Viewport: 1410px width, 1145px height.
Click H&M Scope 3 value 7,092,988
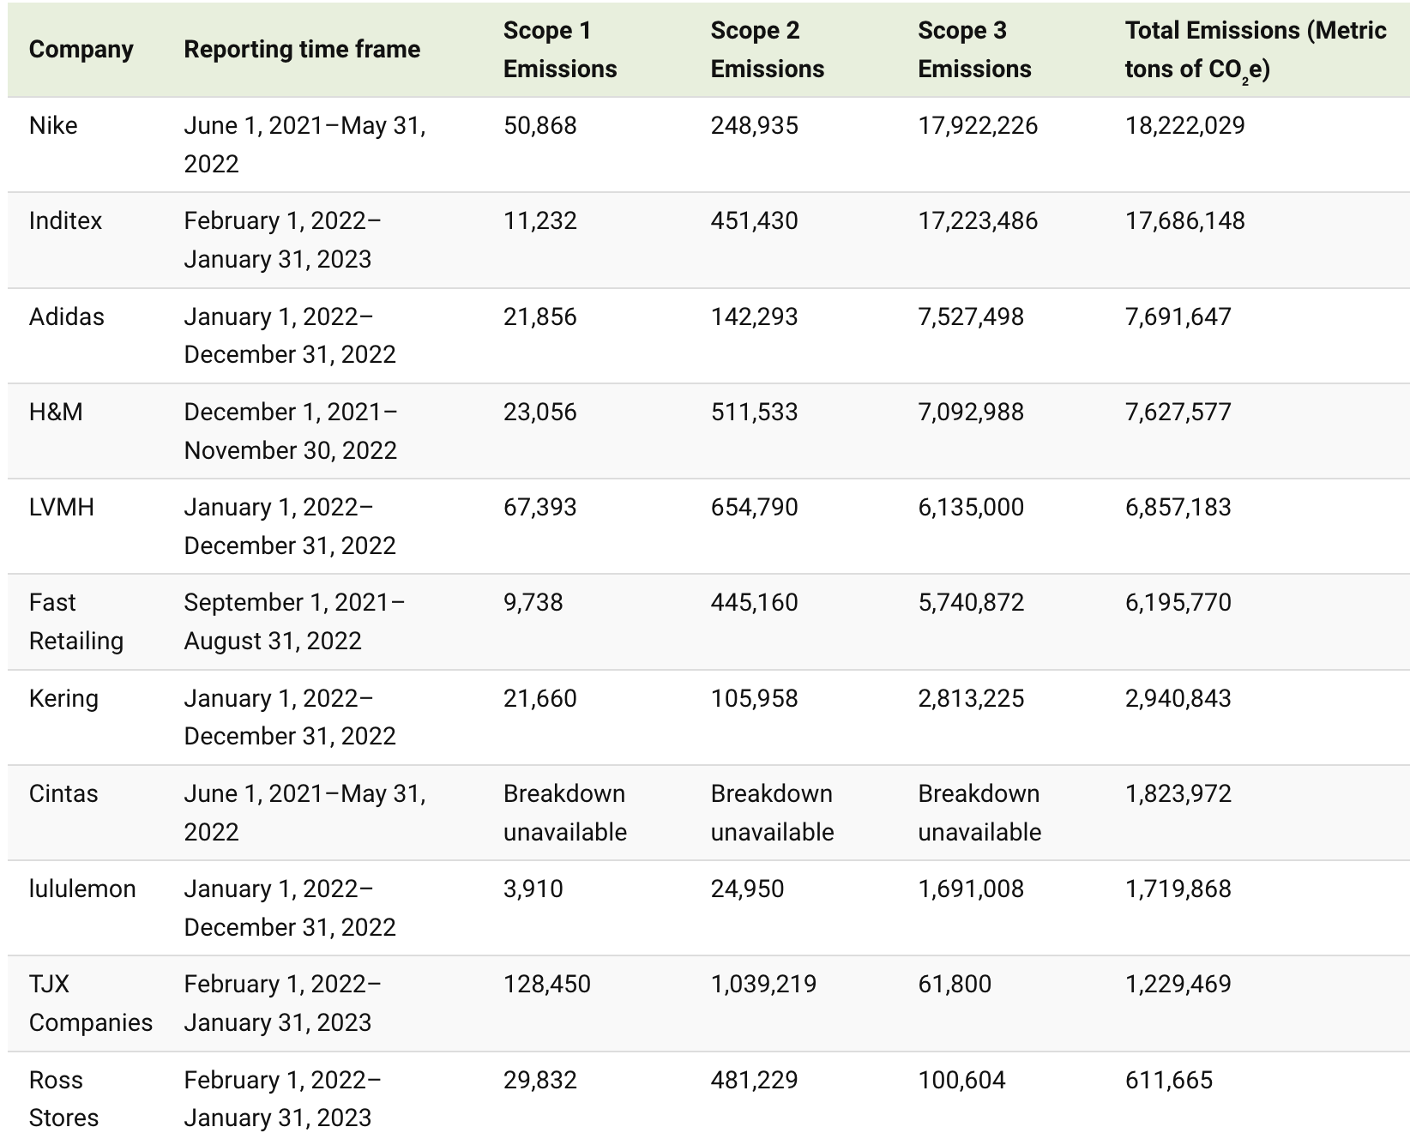click(x=971, y=413)
